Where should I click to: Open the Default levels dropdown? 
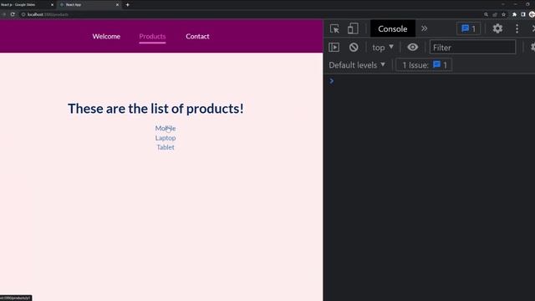tap(357, 65)
